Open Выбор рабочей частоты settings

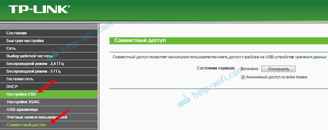[x=29, y=56]
